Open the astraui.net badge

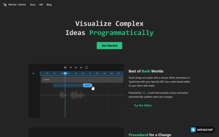point(202,130)
